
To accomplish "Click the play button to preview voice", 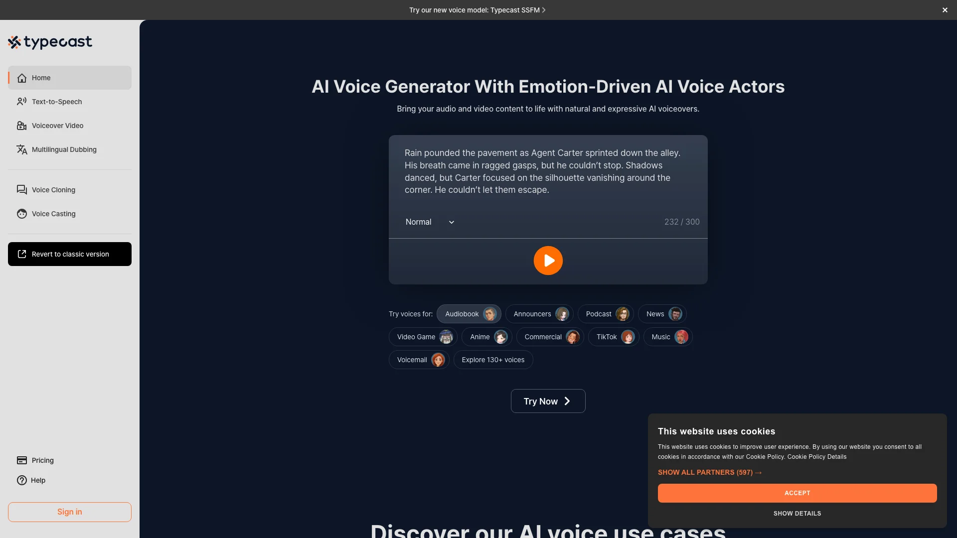I will [547, 260].
